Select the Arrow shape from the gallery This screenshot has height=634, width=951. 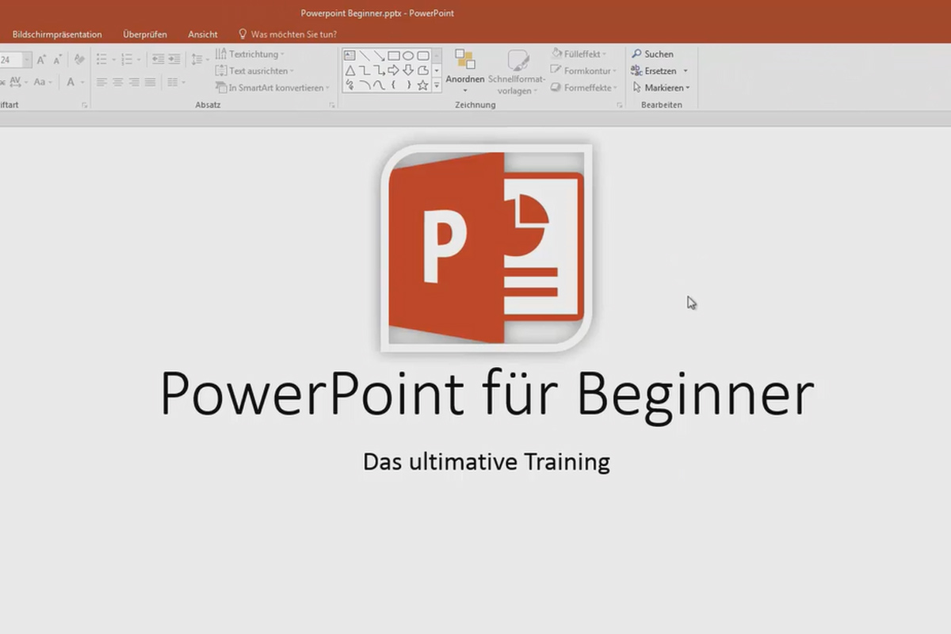393,70
